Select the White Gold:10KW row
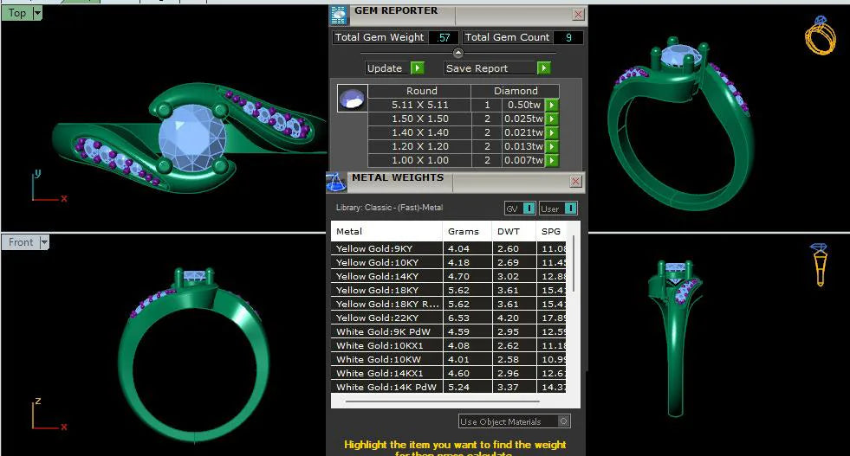This screenshot has height=456, width=850. pyautogui.click(x=449, y=359)
